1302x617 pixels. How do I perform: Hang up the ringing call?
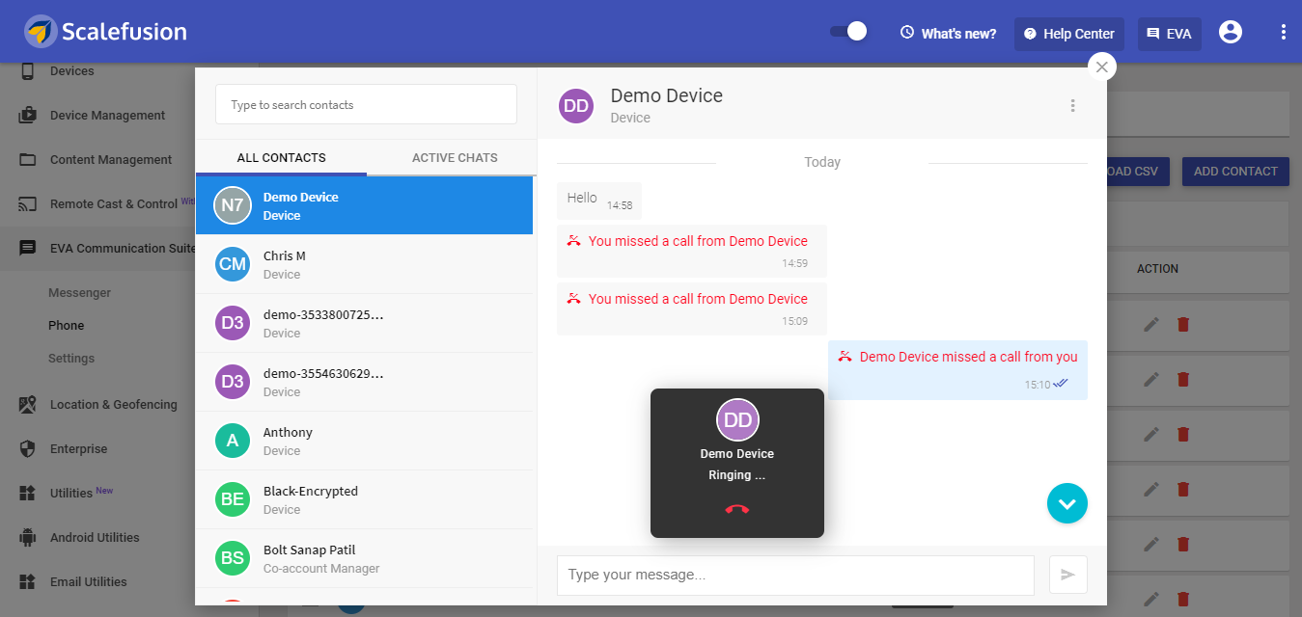coord(737,509)
